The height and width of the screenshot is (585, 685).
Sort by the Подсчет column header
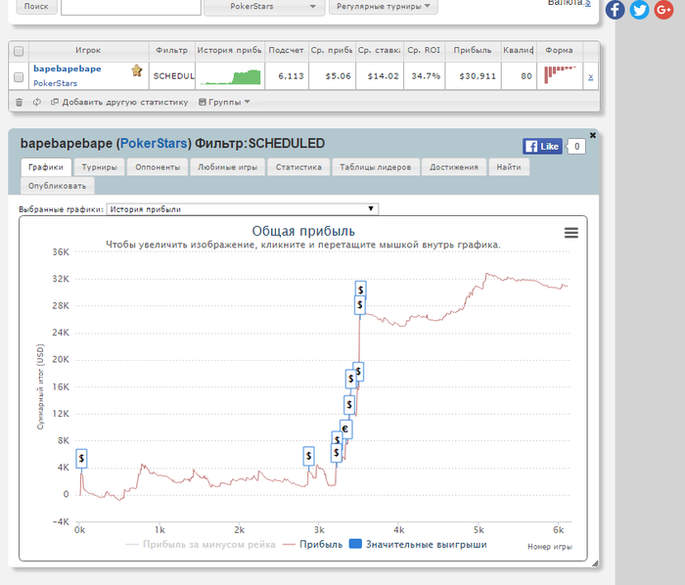click(x=286, y=50)
